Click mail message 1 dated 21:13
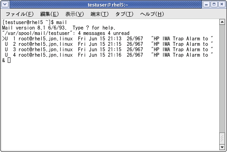 coord(107,39)
